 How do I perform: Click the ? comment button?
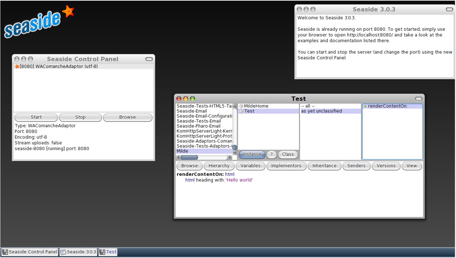[x=272, y=154]
